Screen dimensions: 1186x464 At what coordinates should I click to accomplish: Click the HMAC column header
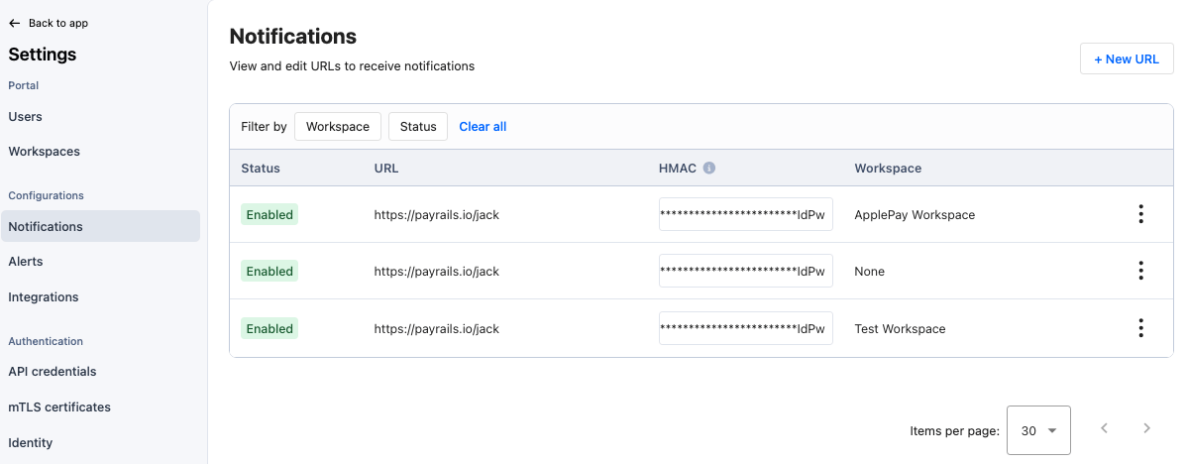click(x=678, y=168)
